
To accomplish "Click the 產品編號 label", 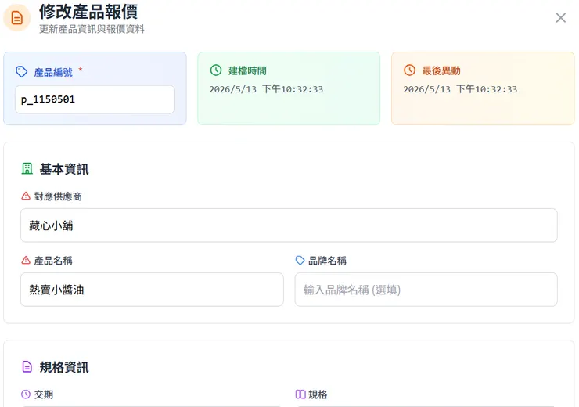I will click(x=53, y=72).
